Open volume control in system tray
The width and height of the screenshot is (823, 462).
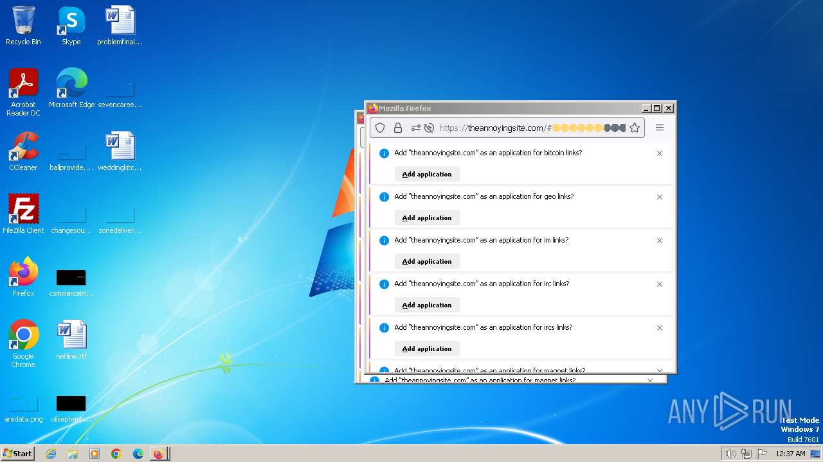(730, 454)
